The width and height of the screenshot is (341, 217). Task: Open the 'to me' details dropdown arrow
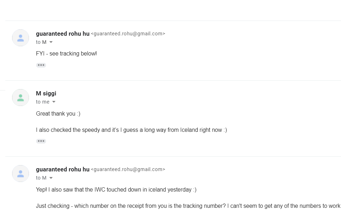coord(54,102)
